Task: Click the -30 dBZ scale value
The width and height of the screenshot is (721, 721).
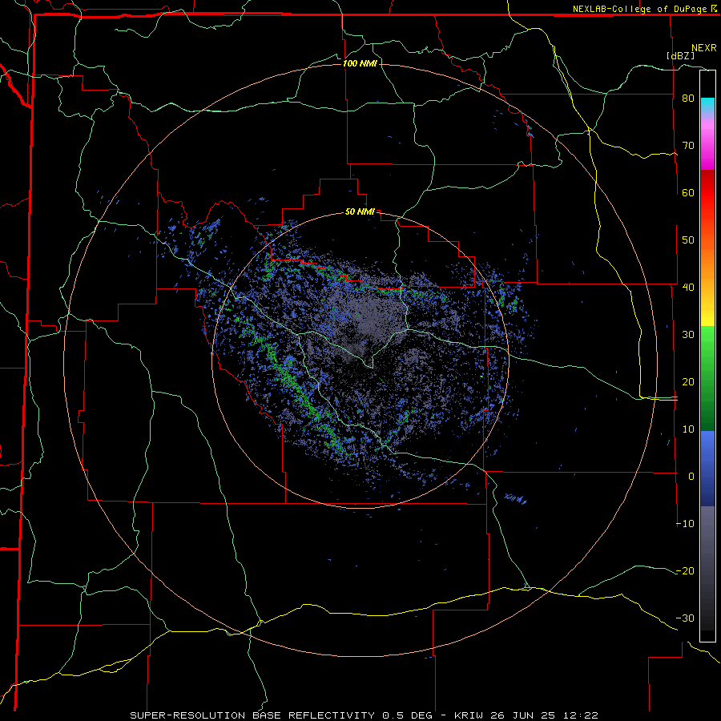Action: pos(685,618)
